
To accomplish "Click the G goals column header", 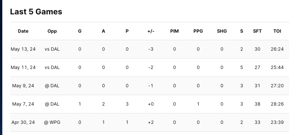I will (80, 31).
